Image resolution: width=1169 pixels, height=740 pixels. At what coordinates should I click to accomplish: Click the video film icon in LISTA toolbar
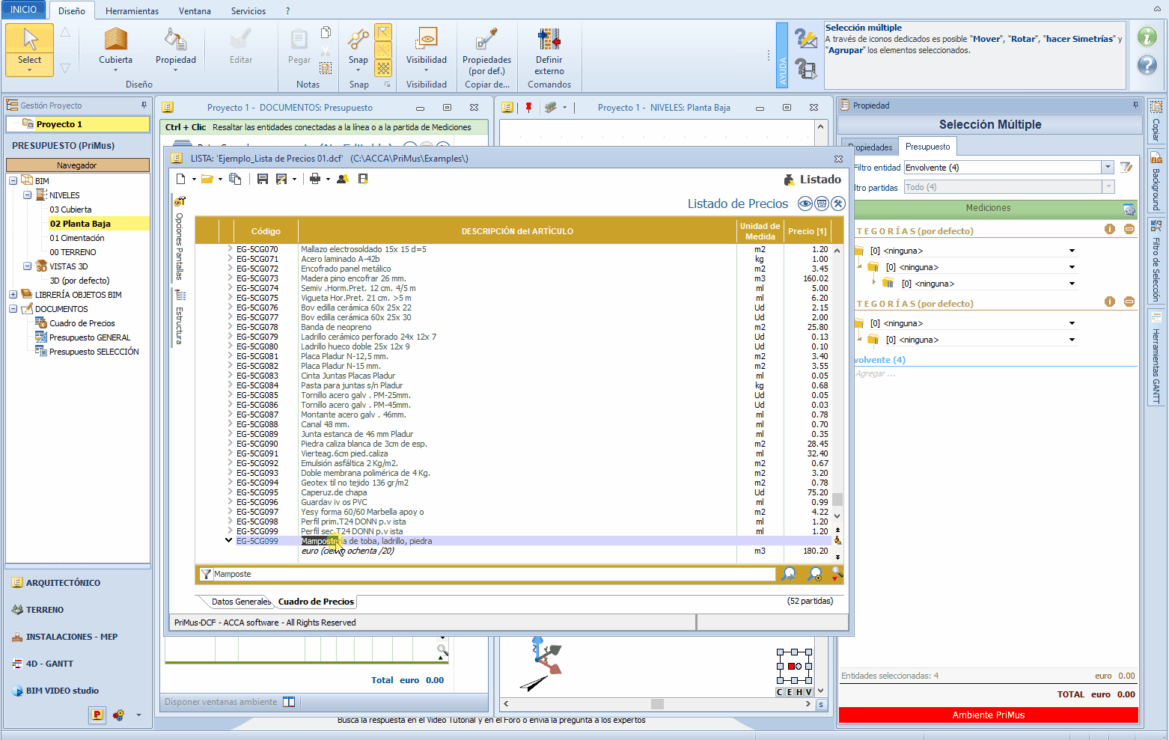pyautogui.click(x=363, y=179)
